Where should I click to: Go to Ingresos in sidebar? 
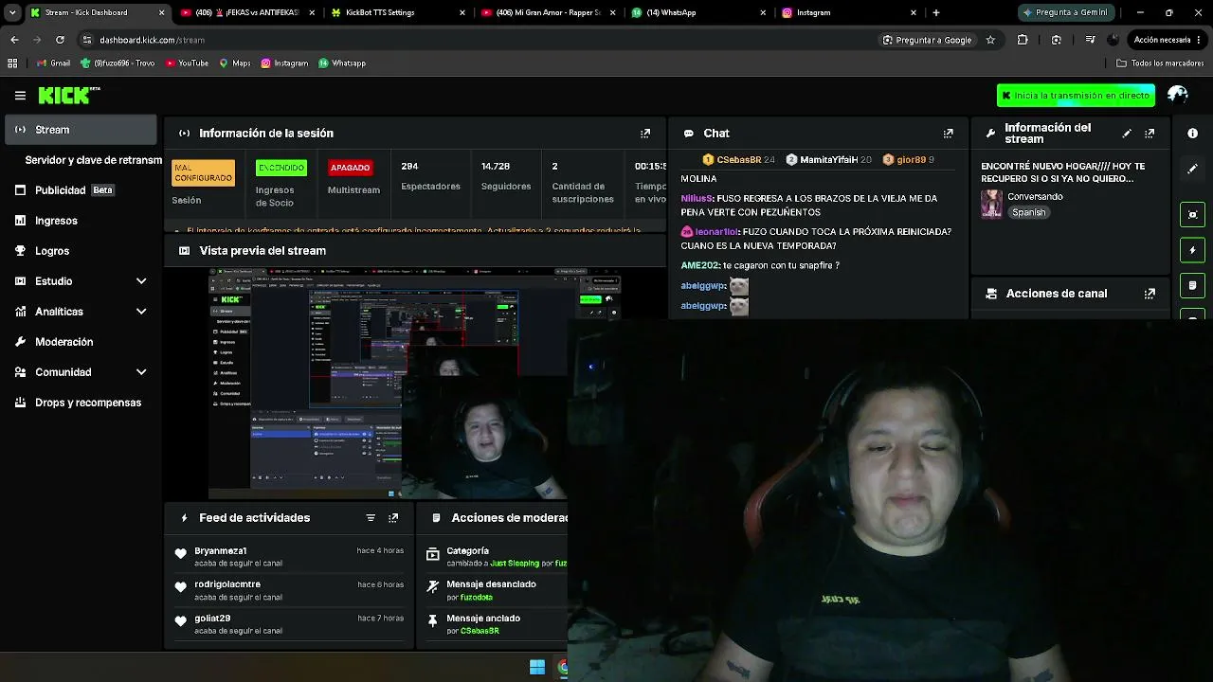pyautogui.click(x=81, y=221)
